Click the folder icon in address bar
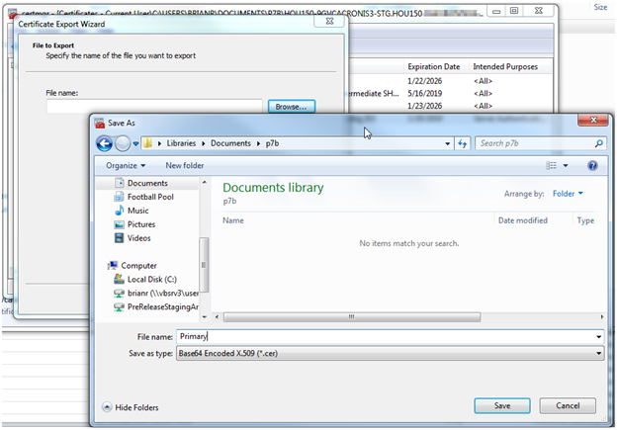The image size is (617, 430). coord(147,143)
